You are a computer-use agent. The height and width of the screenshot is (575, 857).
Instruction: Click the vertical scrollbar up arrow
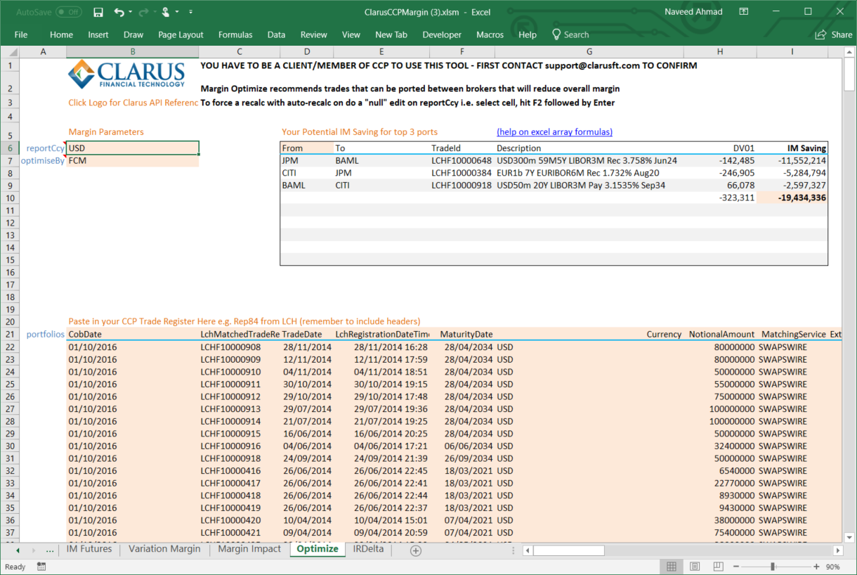click(x=849, y=52)
